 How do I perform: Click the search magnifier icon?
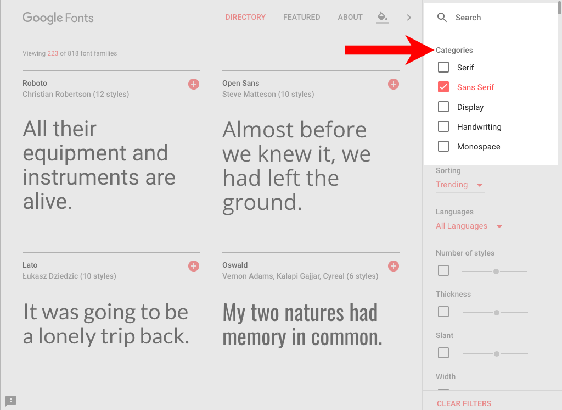[x=442, y=17]
